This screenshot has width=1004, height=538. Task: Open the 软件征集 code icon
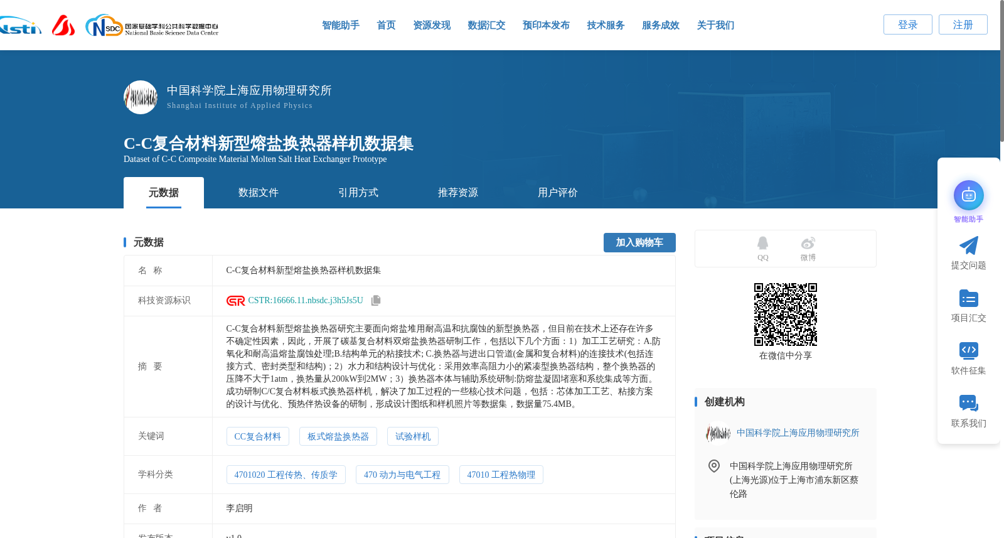(x=968, y=350)
